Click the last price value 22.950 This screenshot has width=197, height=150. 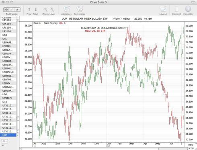coord(138,18)
